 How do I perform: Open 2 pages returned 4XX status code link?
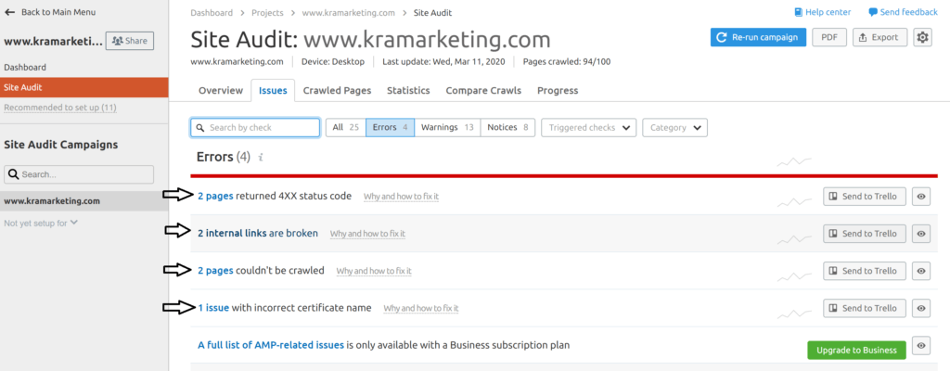215,196
